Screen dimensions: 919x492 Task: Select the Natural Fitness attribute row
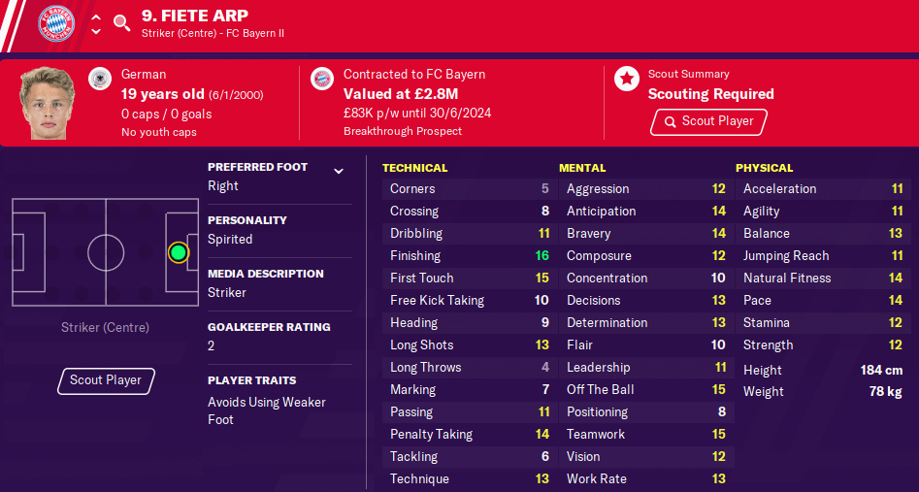823,278
